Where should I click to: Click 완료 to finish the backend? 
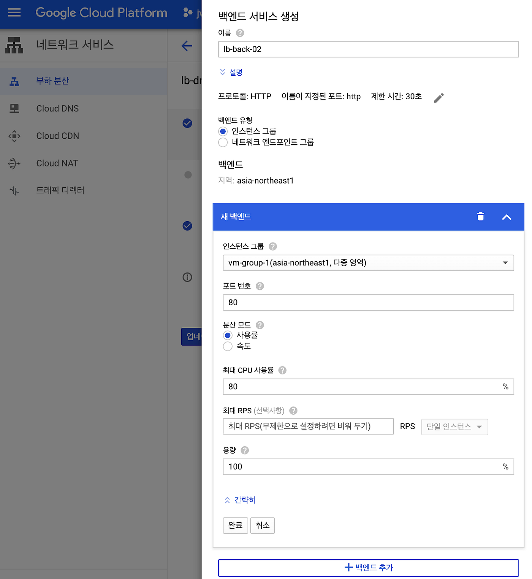pyautogui.click(x=235, y=525)
